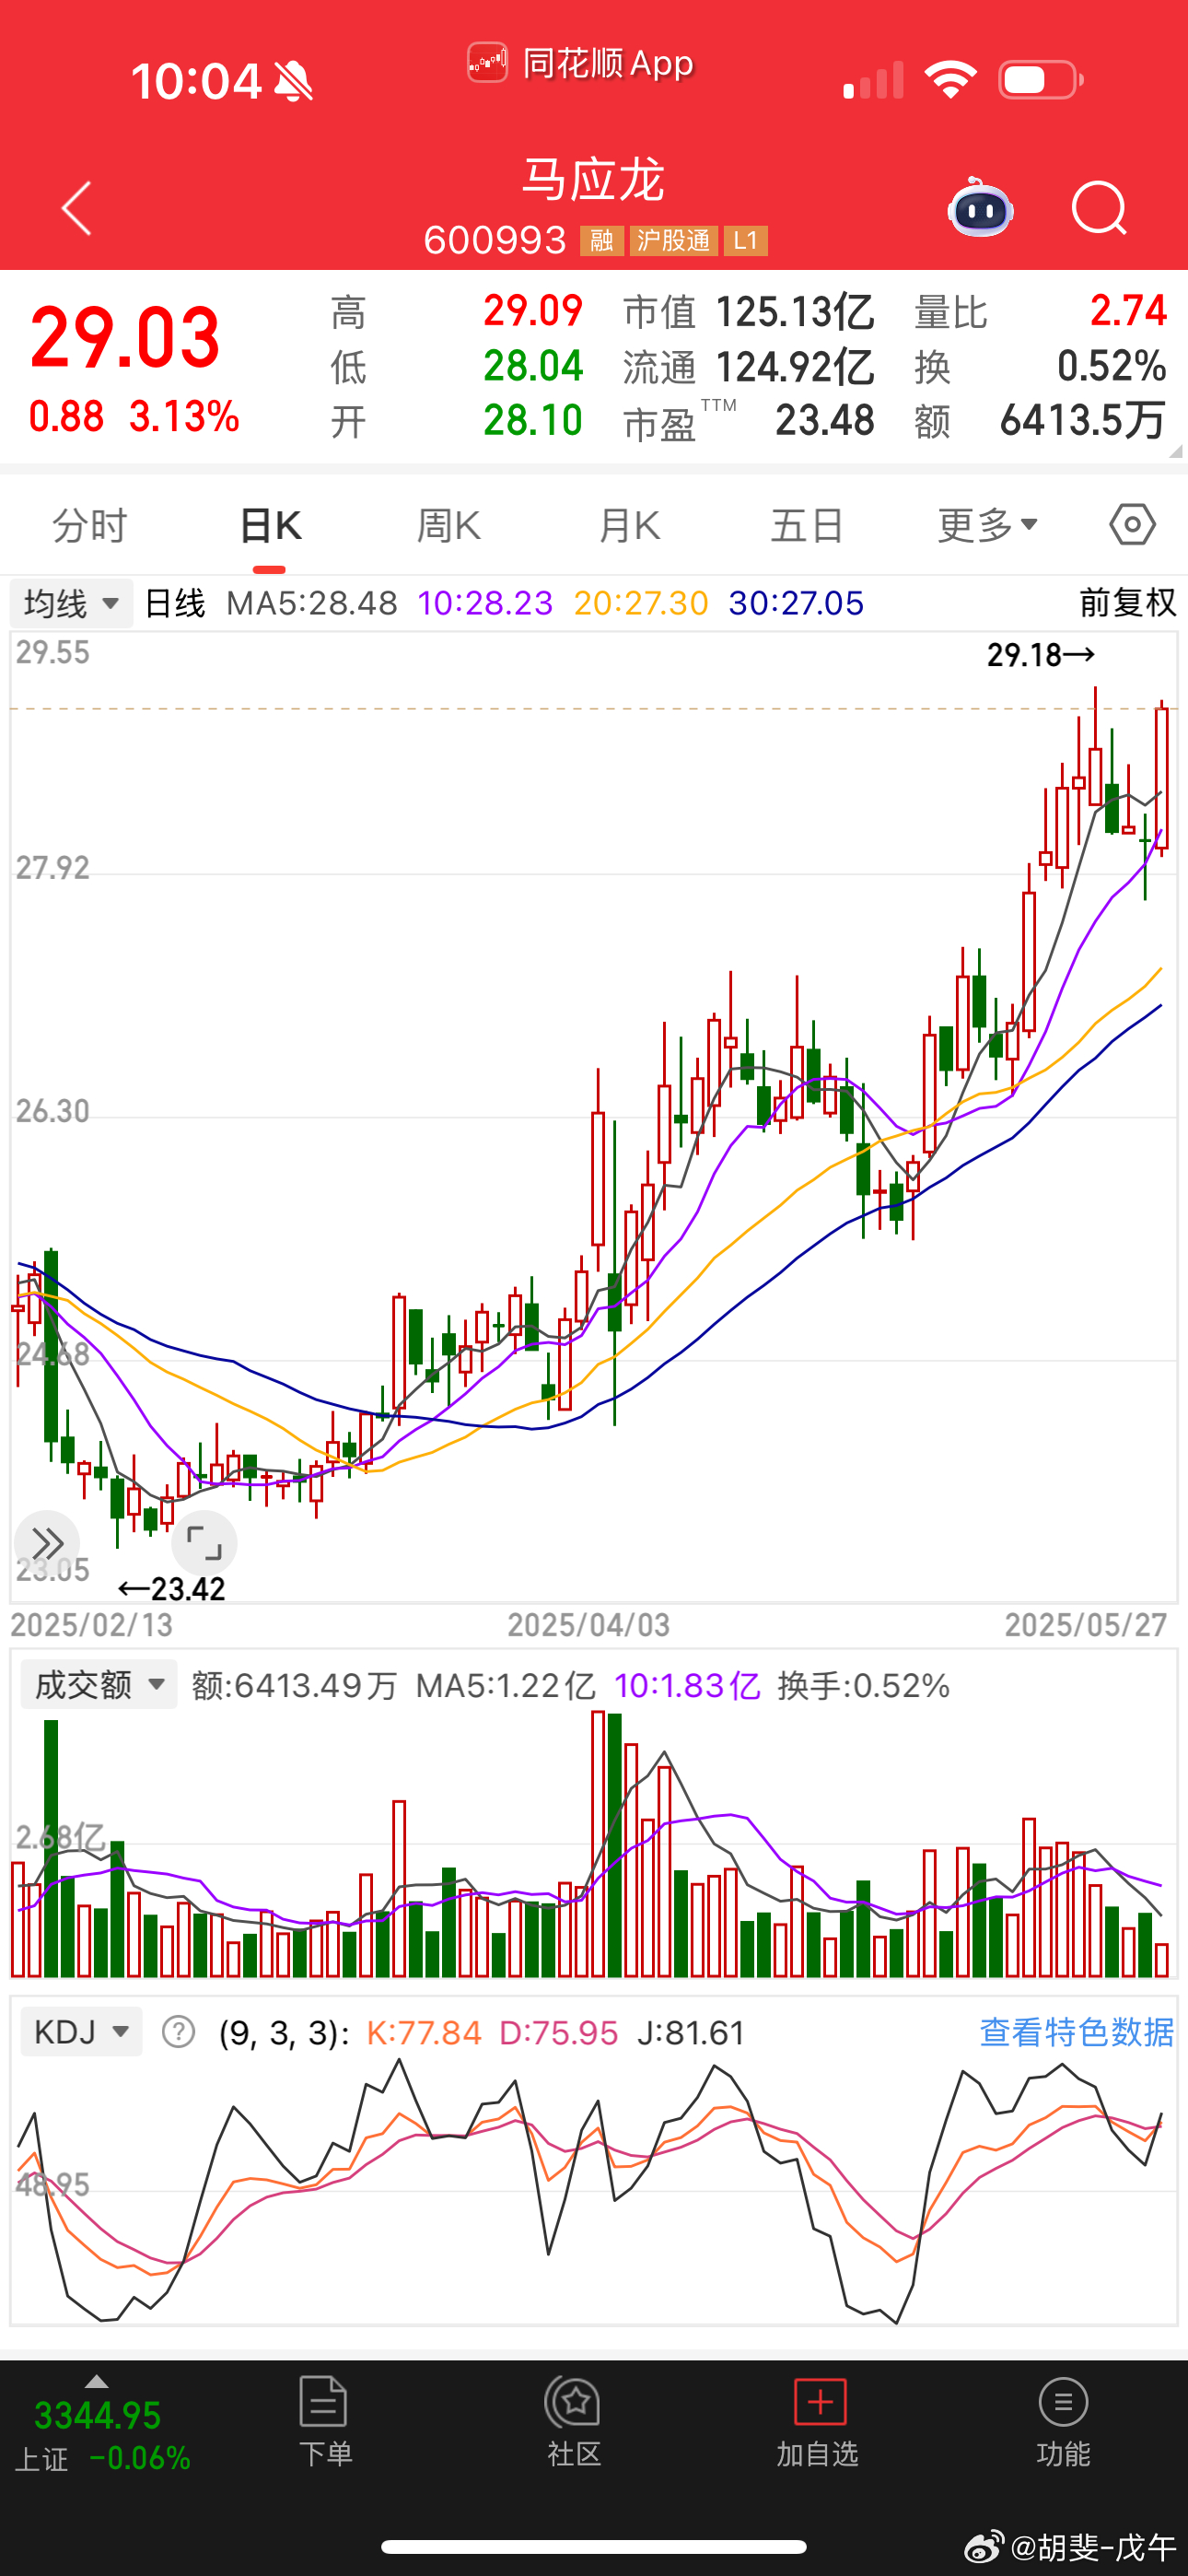Expand the 均线 indicator dropdown
Viewport: 1188px width, 2576px height.
(71, 604)
